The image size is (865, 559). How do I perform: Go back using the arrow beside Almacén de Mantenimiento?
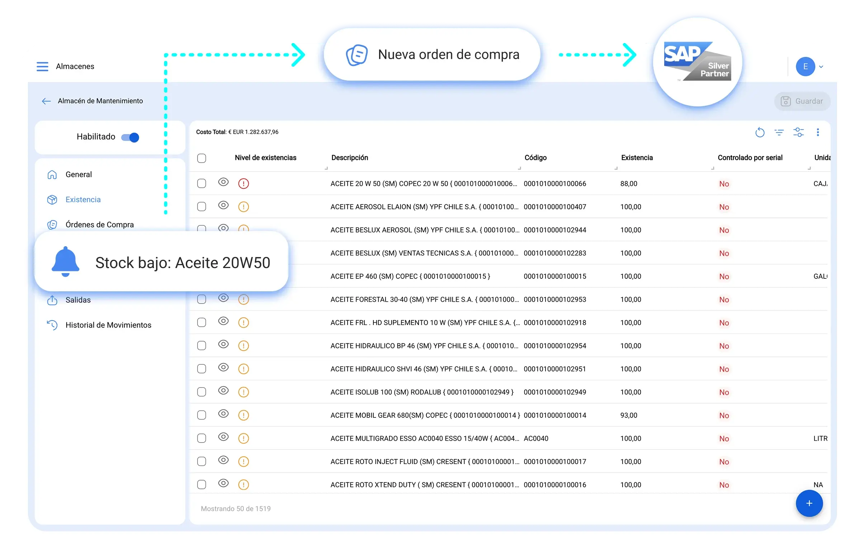coord(46,101)
